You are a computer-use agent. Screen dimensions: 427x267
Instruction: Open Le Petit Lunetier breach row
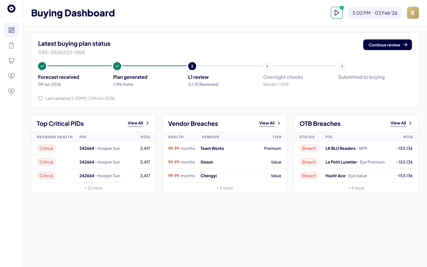click(x=356, y=162)
